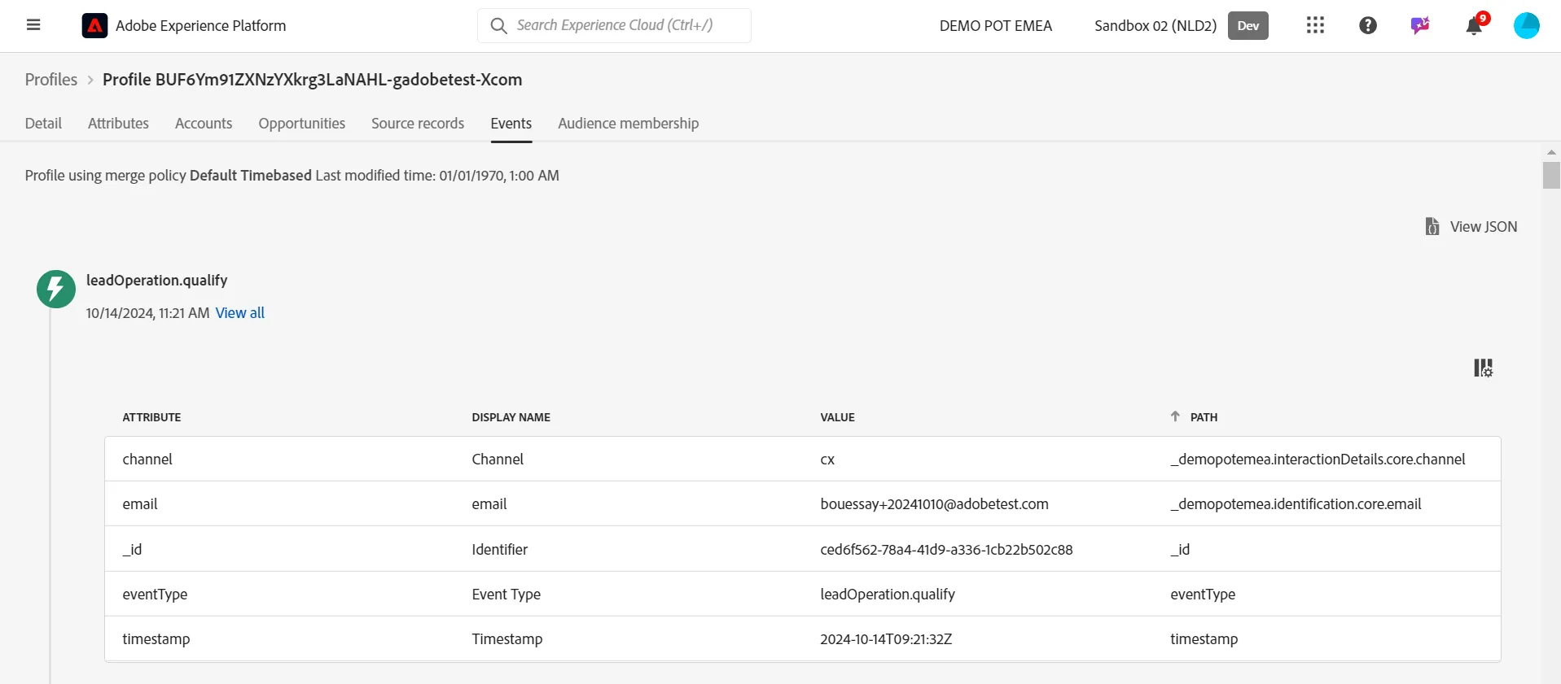
Task: Click the vertical scrollbar up arrow
Action: [1551, 152]
